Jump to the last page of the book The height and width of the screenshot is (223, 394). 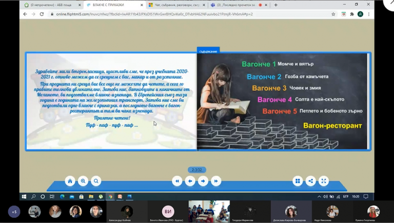tap(216, 181)
